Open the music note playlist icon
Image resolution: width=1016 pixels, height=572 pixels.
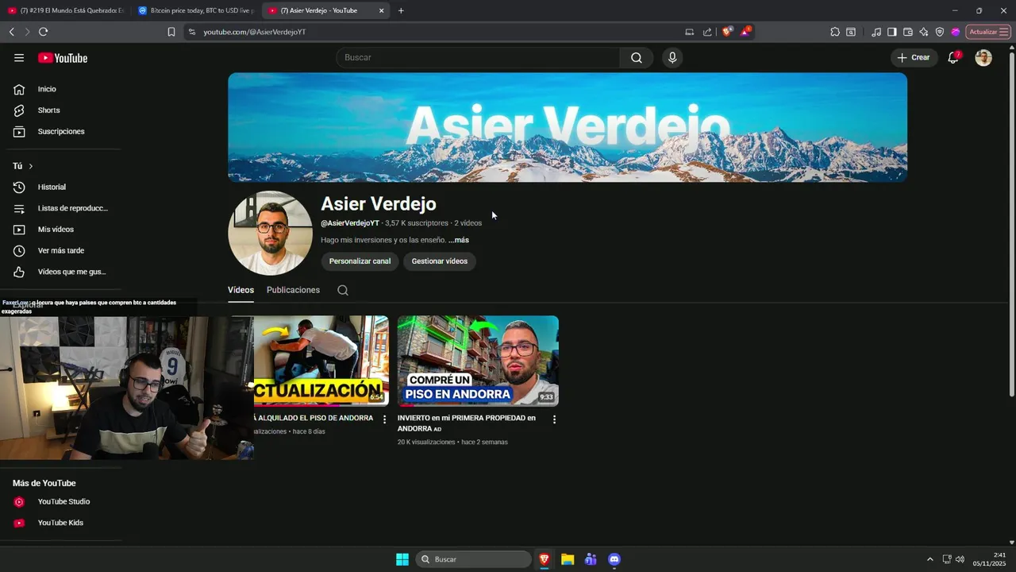(876, 32)
